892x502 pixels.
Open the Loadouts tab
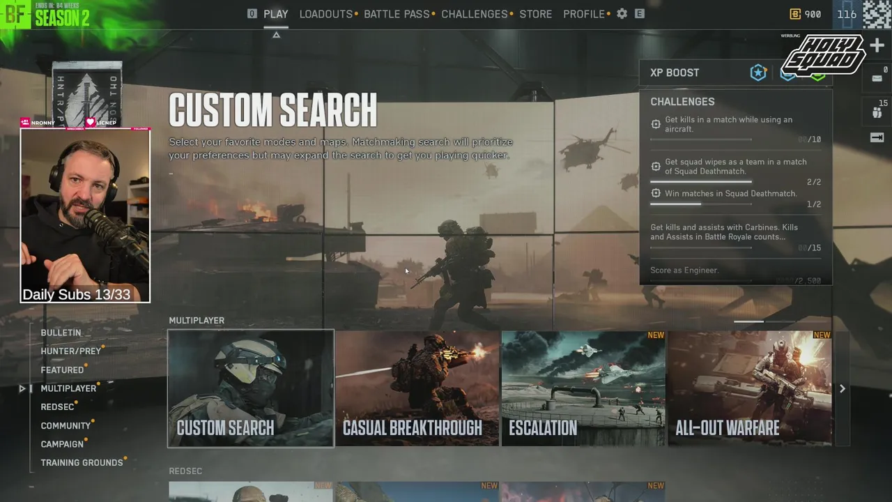click(x=326, y=14)
